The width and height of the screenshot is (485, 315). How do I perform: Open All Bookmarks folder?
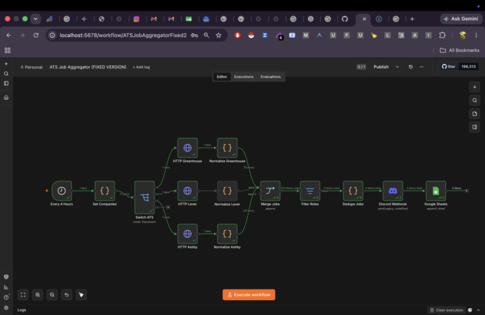click(x=459, y=50)
